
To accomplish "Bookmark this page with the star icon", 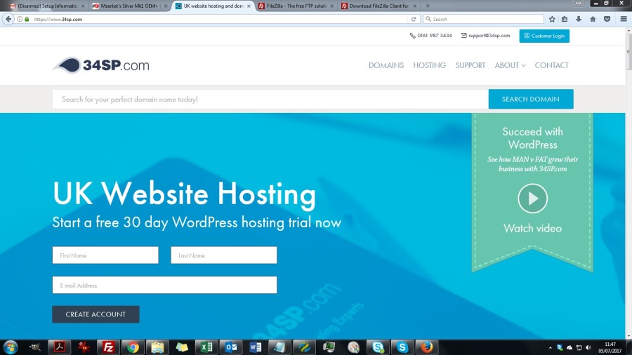I will tap(552, 19).
